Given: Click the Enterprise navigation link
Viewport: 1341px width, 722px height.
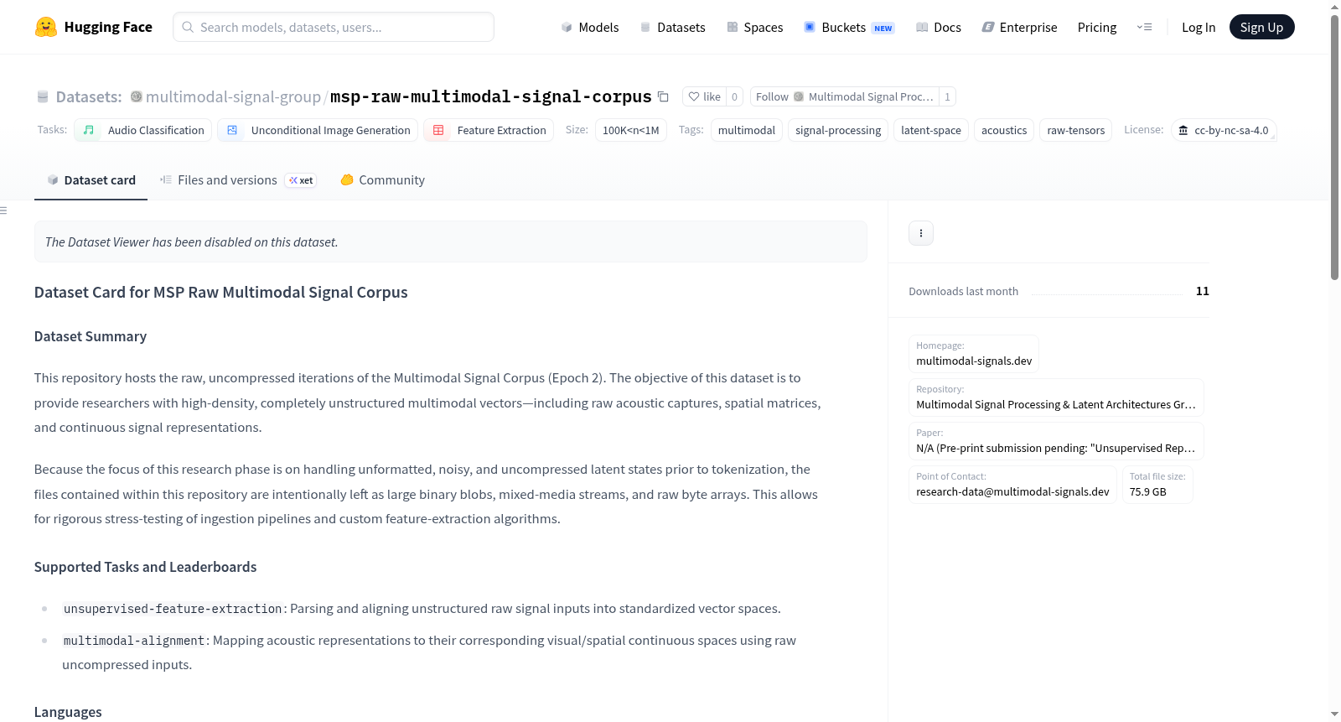Looking at the screenshot, I should click(x=1019, y=28).
